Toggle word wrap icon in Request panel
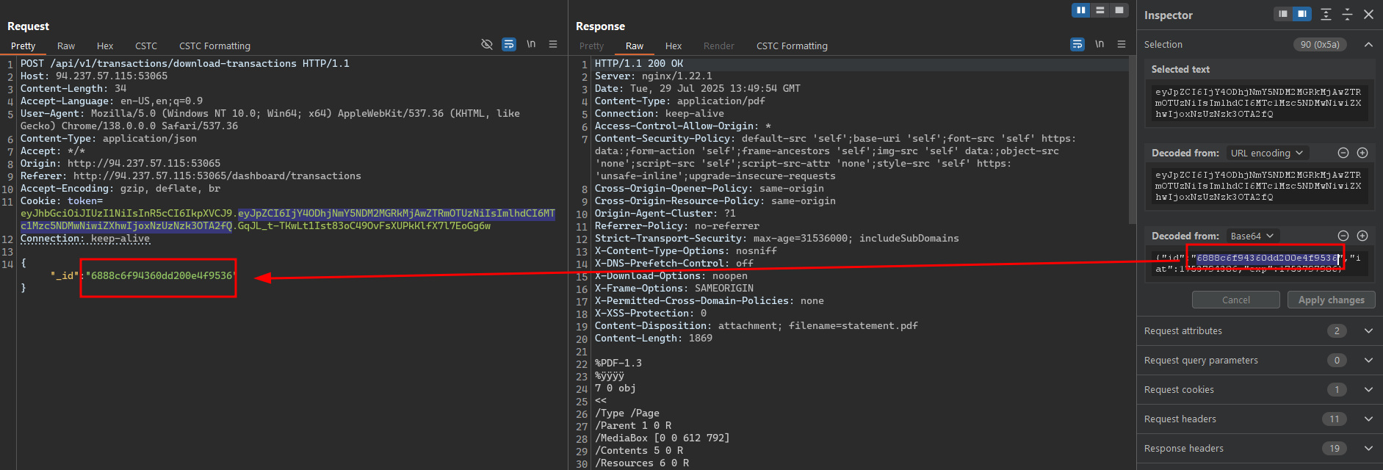1383x470 pixels. 509,45
